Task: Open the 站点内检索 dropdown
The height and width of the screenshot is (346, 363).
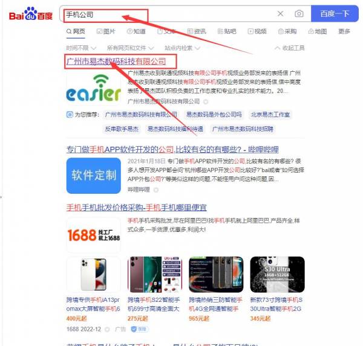Action: [182, 48]
